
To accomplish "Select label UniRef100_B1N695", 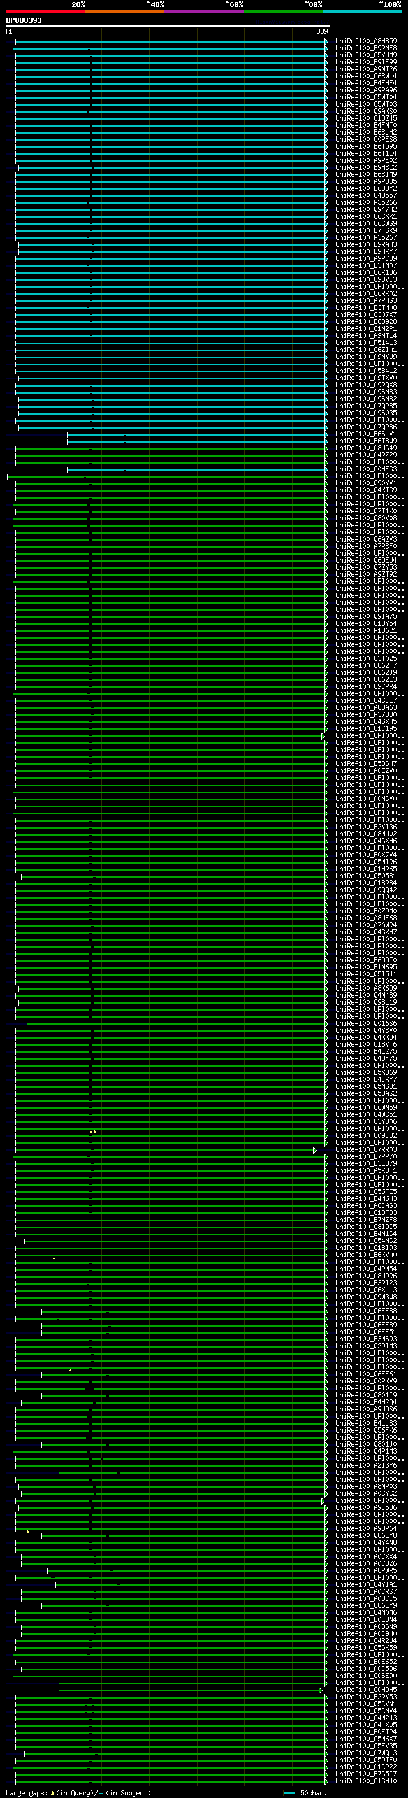I will (x=365, y=968).
